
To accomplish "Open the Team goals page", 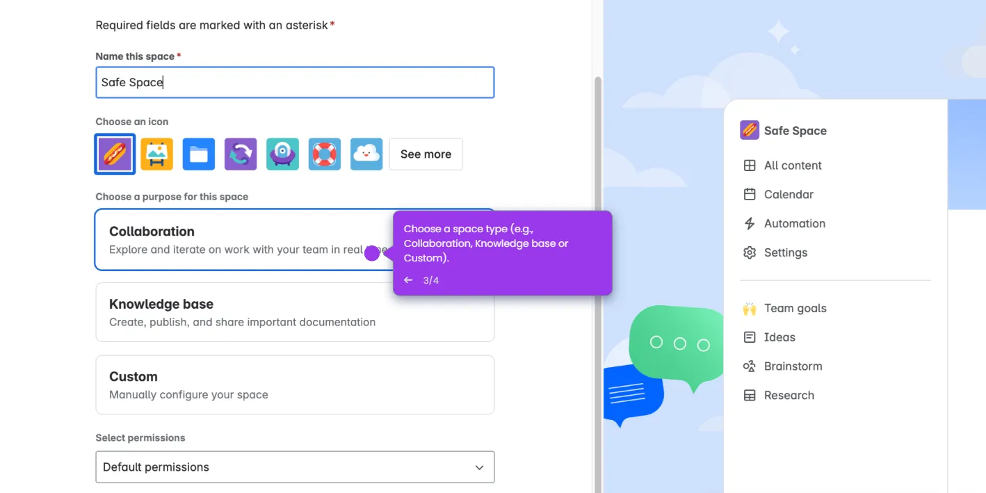I will point(795,308).
